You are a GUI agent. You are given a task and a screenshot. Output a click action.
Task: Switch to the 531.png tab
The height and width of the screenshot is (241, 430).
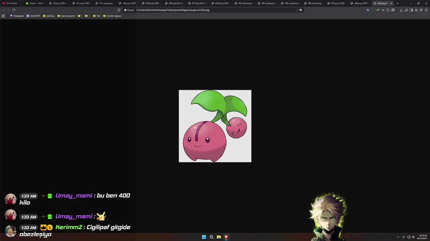tap(81, 3)
